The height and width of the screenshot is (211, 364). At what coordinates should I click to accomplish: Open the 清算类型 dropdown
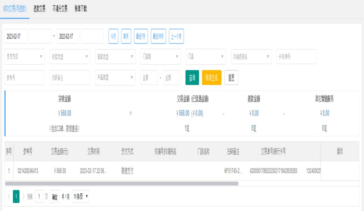115,57
